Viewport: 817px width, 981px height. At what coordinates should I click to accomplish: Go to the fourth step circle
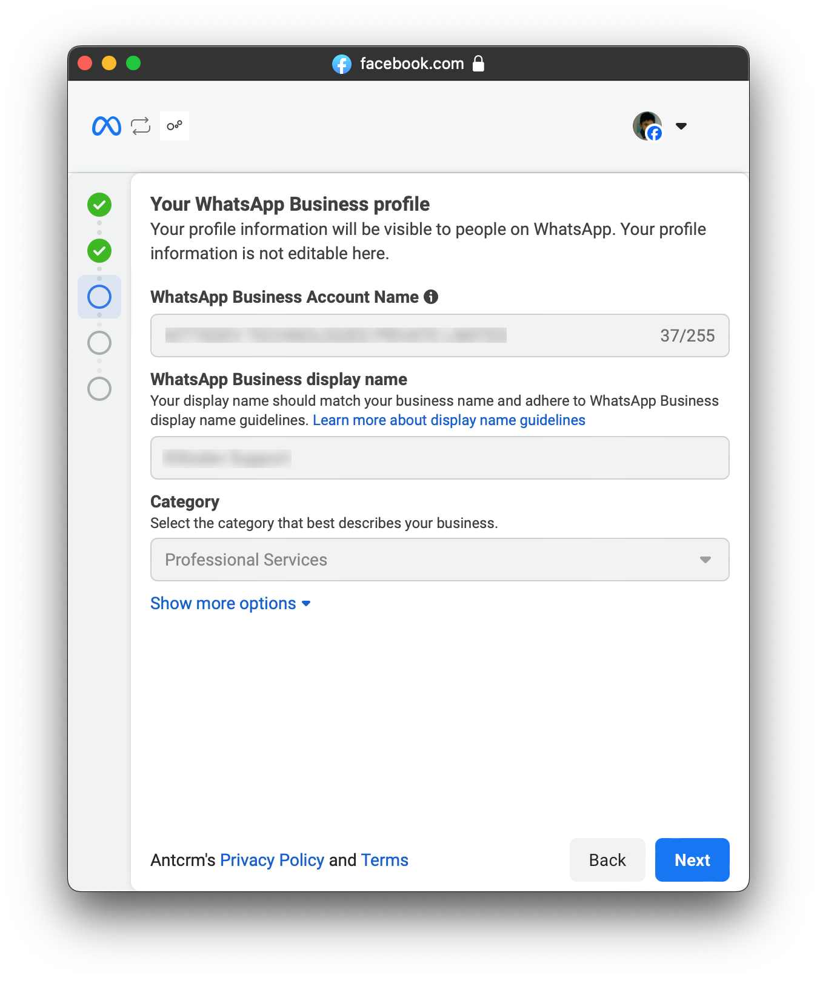click(99, 343)
